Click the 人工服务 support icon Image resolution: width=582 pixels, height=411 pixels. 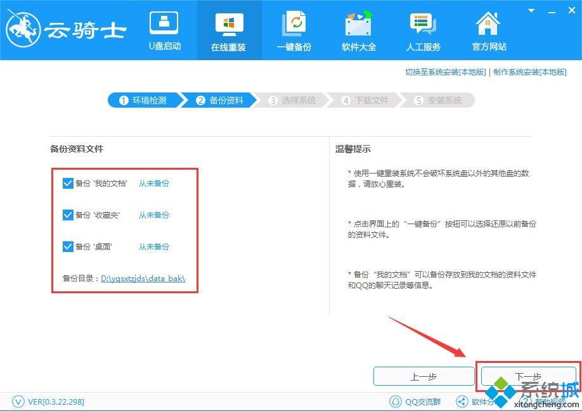423,25
